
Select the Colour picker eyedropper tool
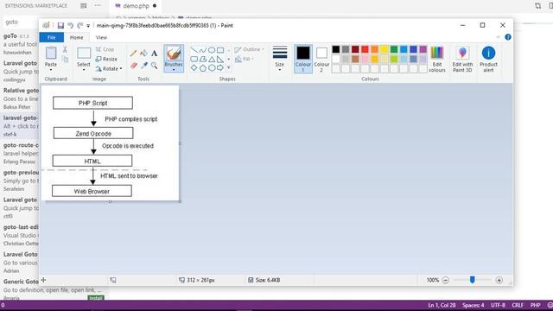coord(144,66)
